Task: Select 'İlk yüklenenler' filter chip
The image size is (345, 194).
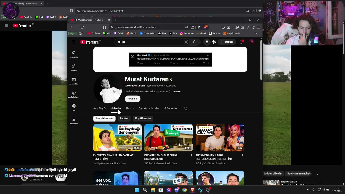Action: 143,119
